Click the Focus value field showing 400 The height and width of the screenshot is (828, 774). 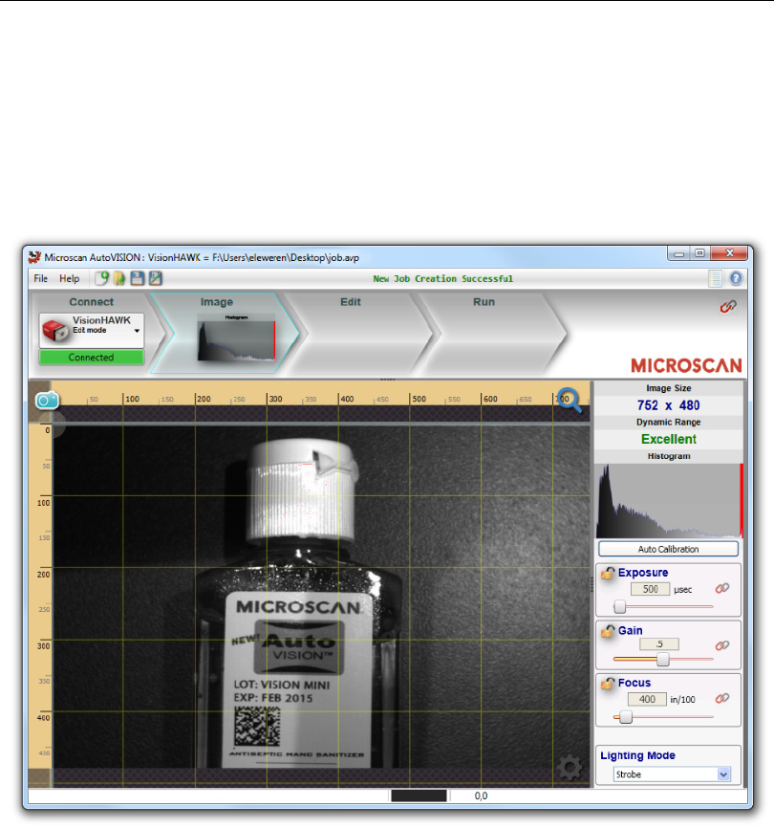tap(647, 700)
